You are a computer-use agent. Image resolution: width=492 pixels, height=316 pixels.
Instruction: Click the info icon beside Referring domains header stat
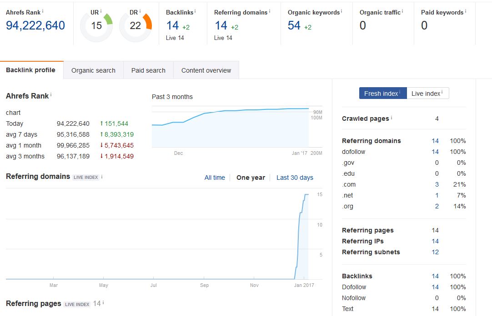(270, 11)
